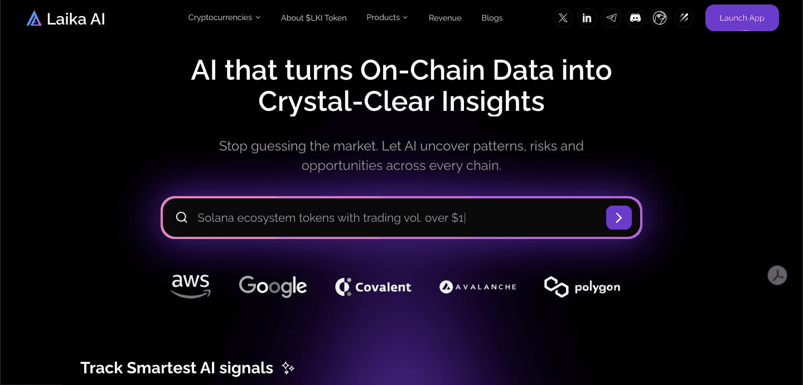803x385 pixels.
Task: Open the X (Twitter) social link
Action: pos(563,18)
